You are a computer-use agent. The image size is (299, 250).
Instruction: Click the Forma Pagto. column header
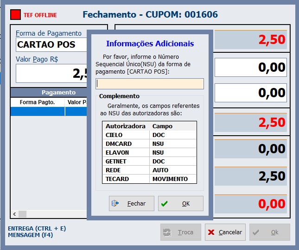[x=38, y=102]
